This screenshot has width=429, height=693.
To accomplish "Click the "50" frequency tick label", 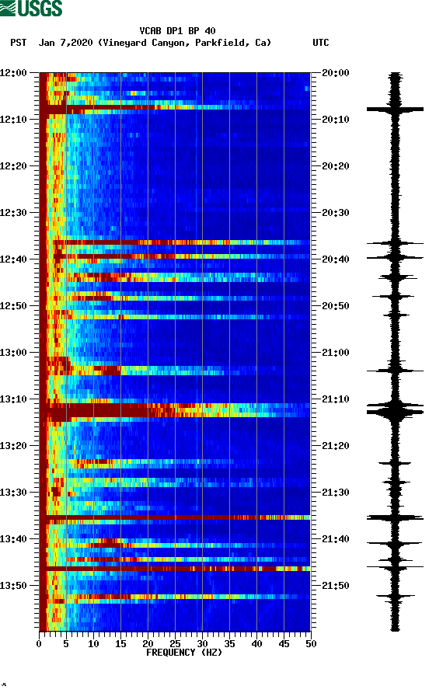I will pyautogui.click(x=311, y=644).
